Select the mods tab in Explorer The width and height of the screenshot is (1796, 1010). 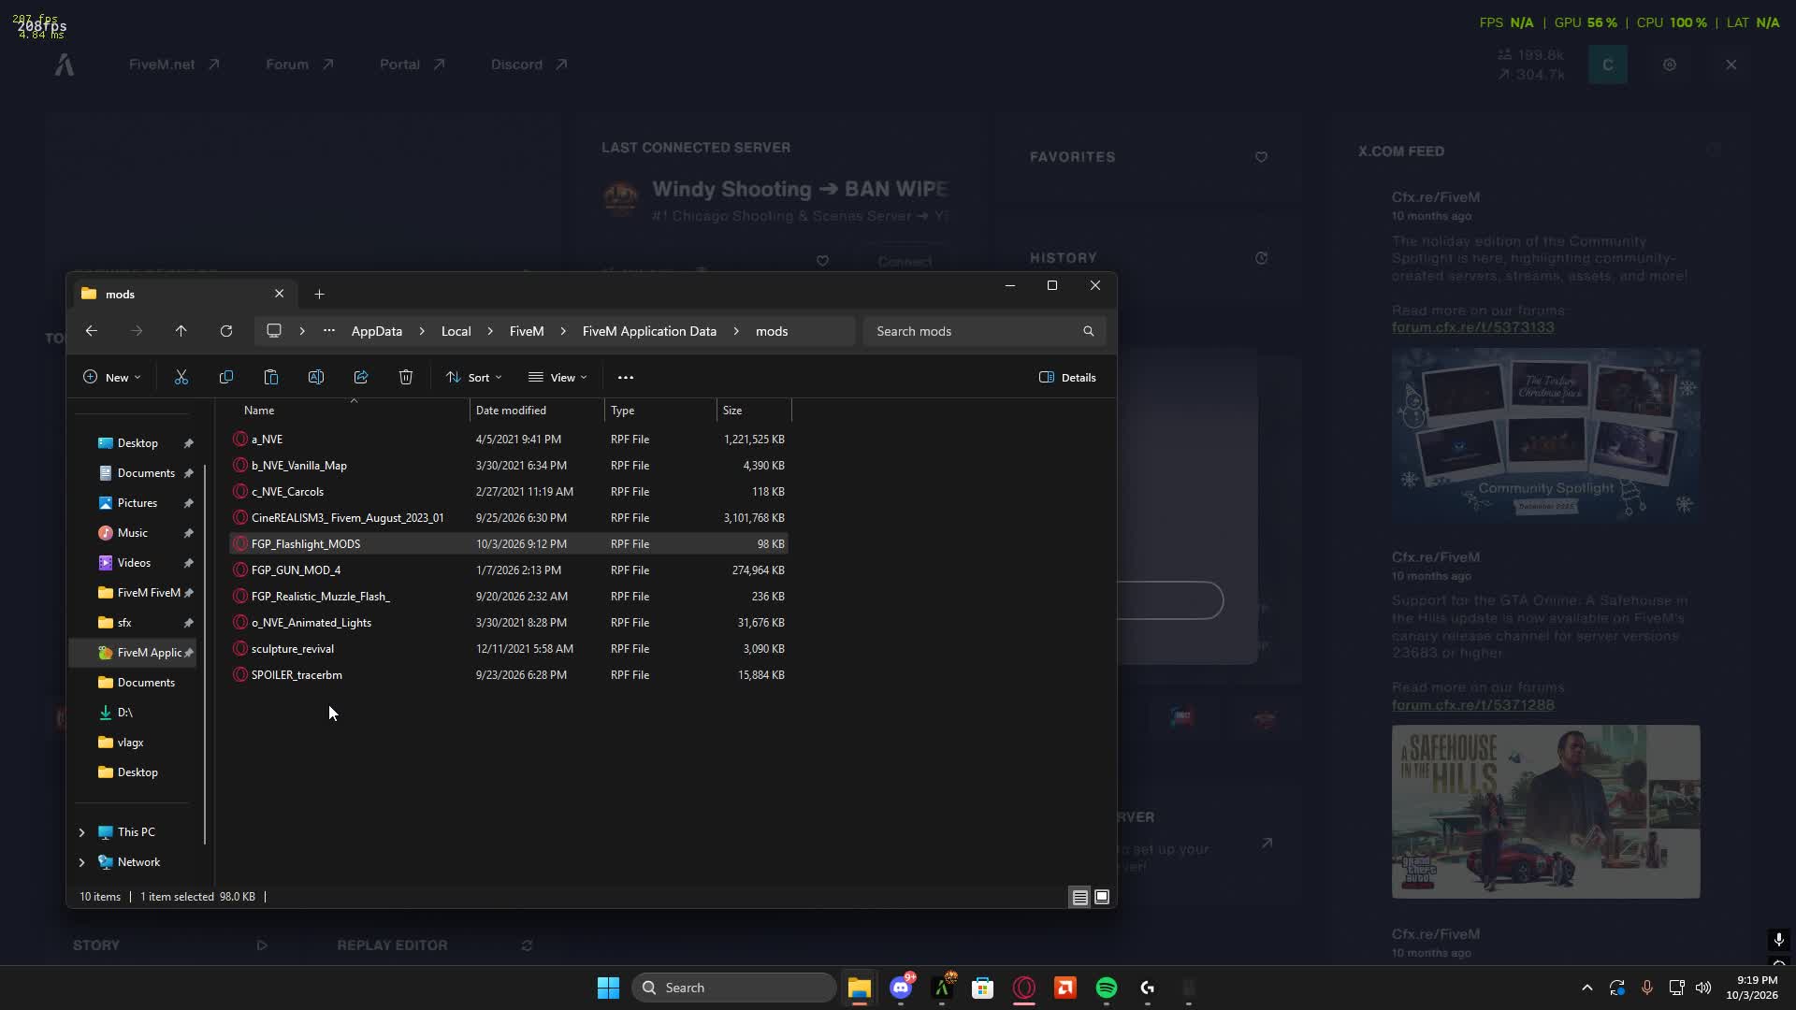click(183, 294)
